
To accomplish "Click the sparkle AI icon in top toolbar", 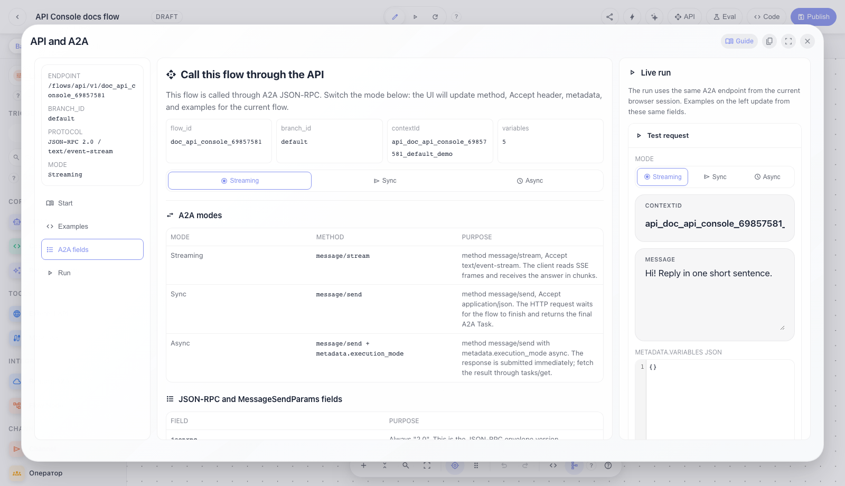I will [654, 17].
